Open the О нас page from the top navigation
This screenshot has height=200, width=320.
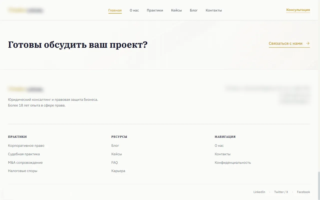134,10
